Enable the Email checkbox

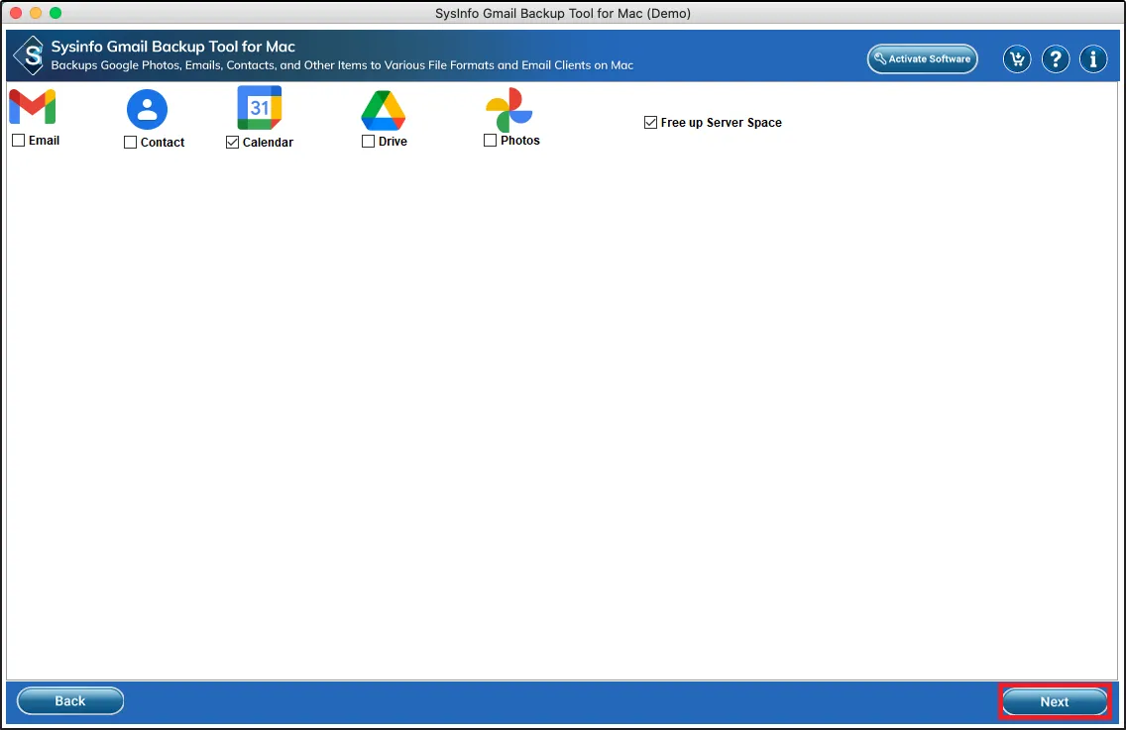click(19, 141)
